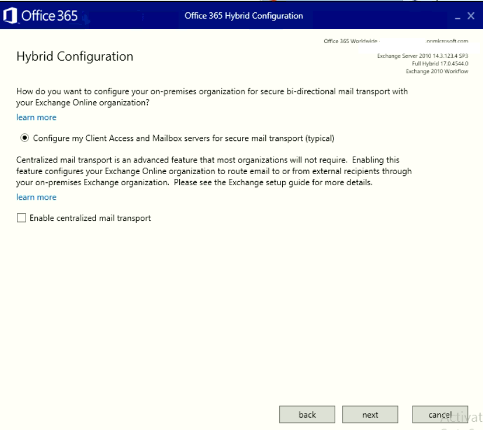Click the Hybrid Configuration heading
The width and height of the screenshot is (483, 431).
point(75,56)
